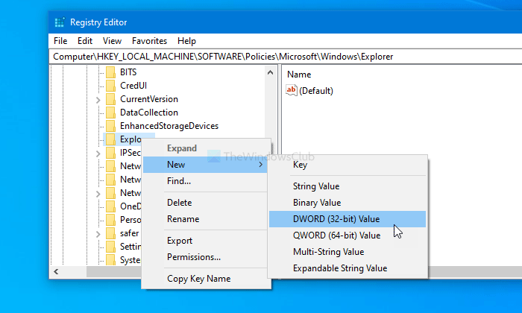522x313 pixels.
Task: Click the (Default) string value icon
Action: click(x=292, y=90)
